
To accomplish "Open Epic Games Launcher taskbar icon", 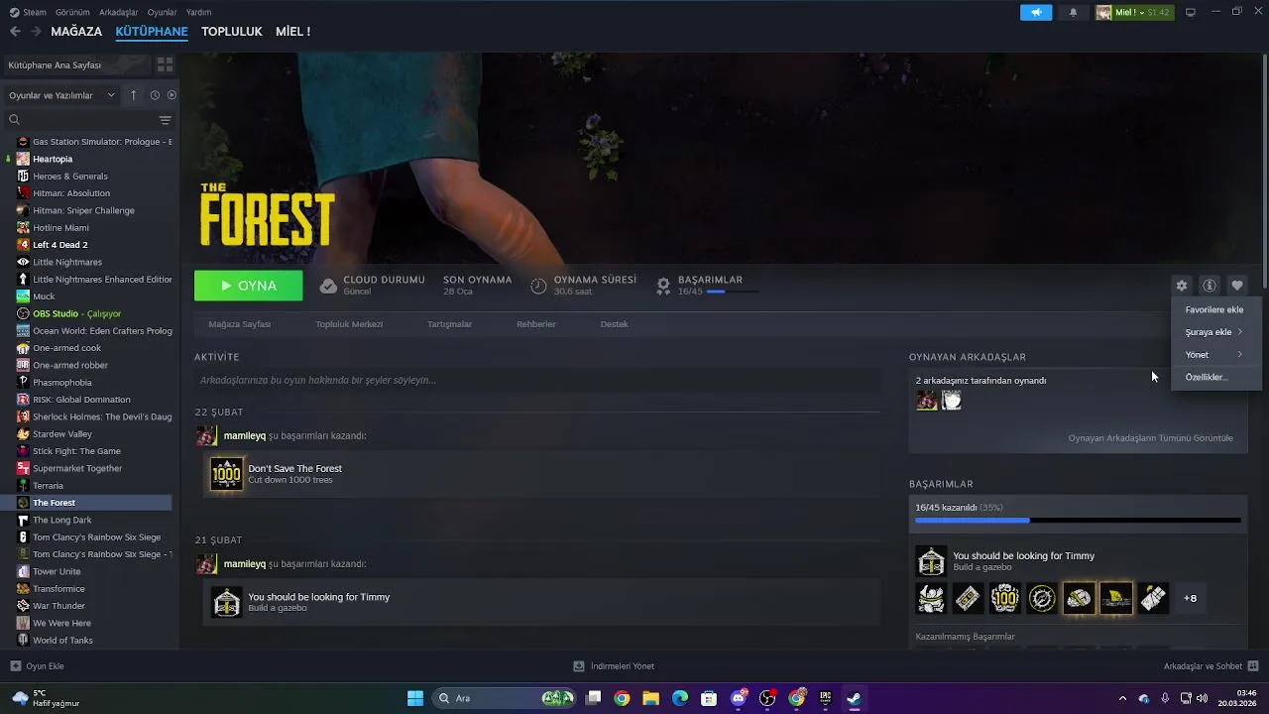I will point(825,698).
